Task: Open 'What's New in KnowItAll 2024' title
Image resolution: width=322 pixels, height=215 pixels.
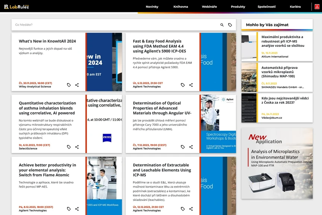Action: (x=47, y=41)
